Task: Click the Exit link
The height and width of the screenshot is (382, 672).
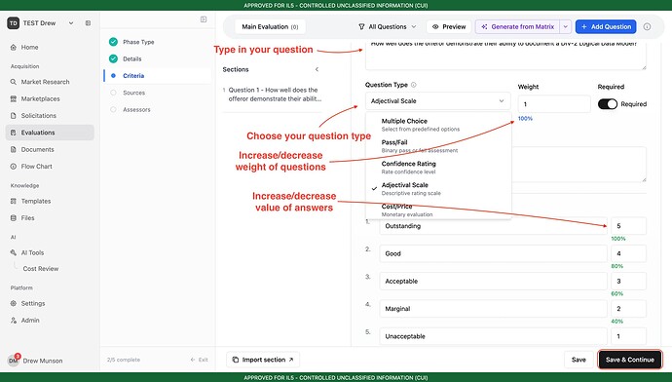Action: 200,360
